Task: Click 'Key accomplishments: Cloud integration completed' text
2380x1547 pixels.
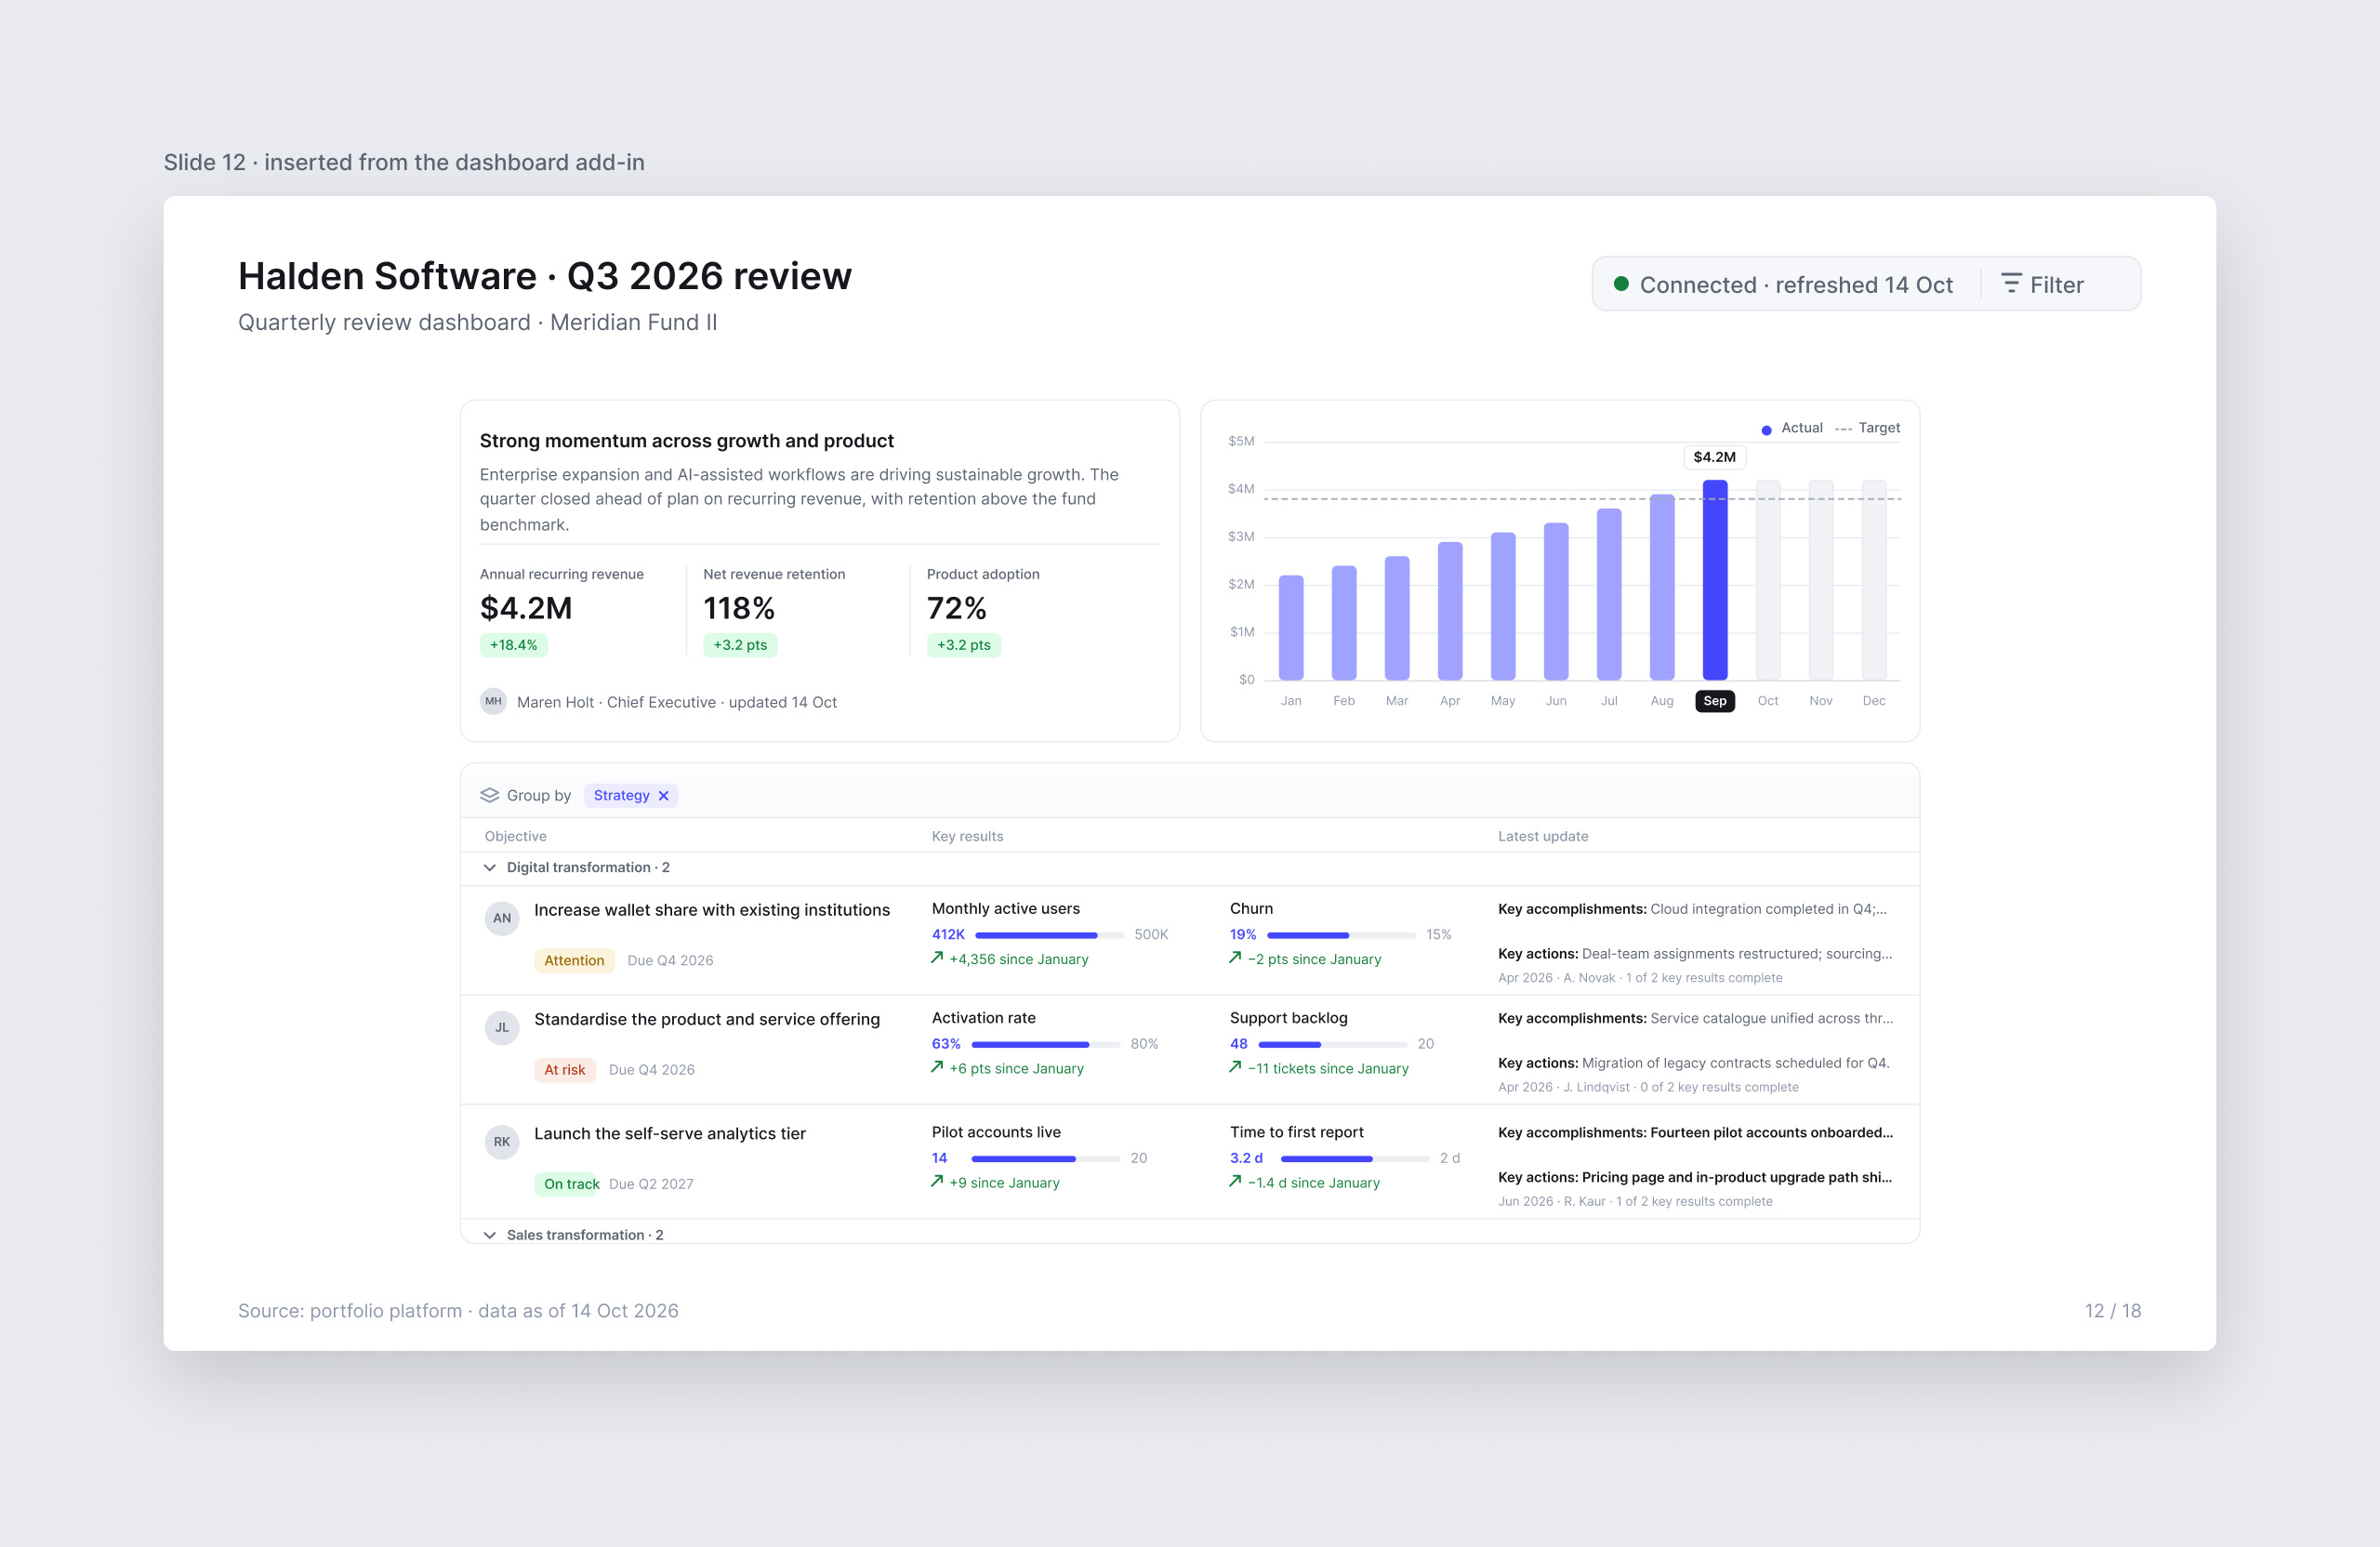Action: (x=1692, y=909)
